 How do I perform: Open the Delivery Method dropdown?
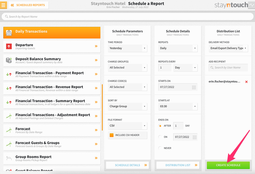(228, 48)
